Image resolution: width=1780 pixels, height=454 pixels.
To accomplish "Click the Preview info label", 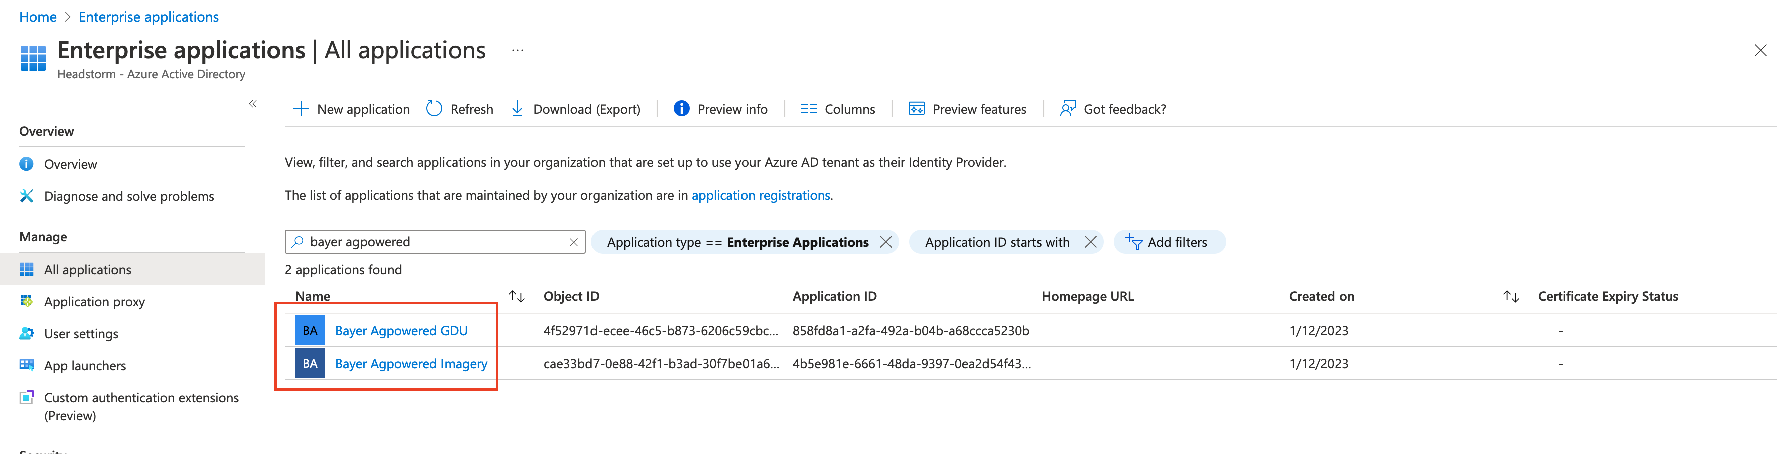I will tap(732, 109).
